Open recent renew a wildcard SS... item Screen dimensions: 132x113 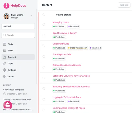tap(18, 110)
